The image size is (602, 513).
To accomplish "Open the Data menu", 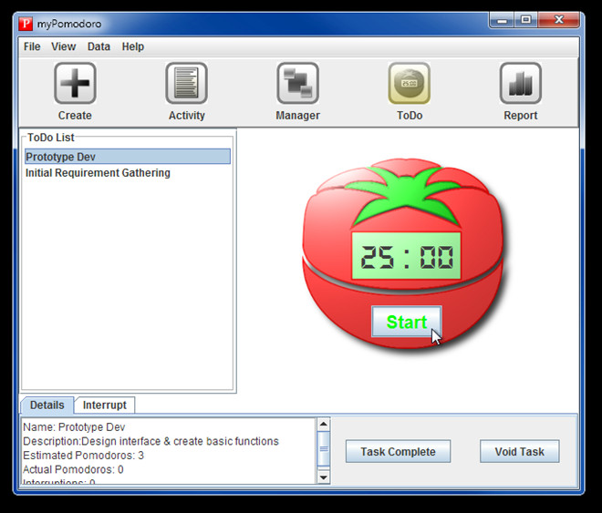I will click(x=99, y=46).
